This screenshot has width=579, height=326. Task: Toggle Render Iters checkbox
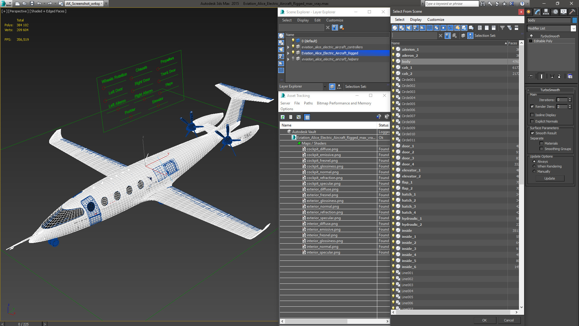pyautogui.click(x=532, y=107)
